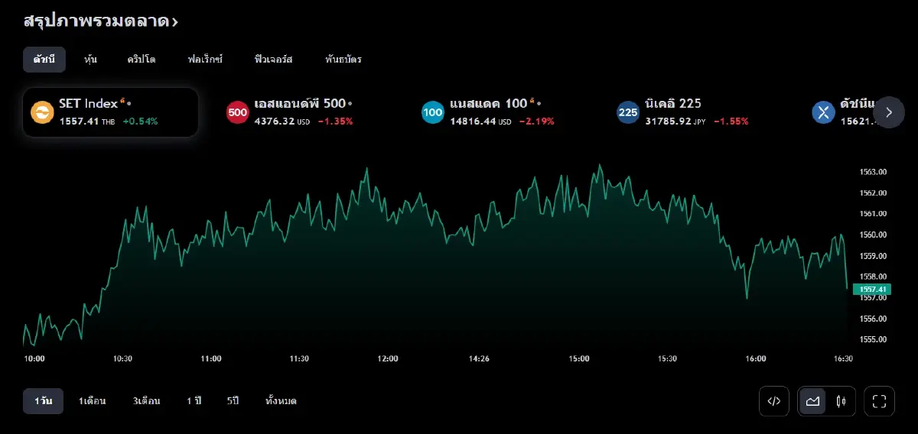
Task: Click the −1.55% change on Nikkei 225
Action: (731, 121)
